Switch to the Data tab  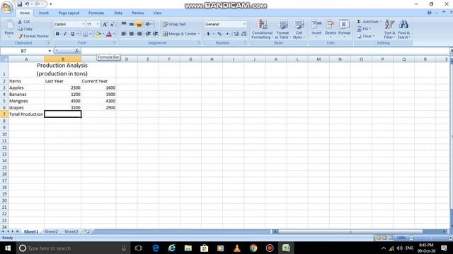click(x=118, y=13)
